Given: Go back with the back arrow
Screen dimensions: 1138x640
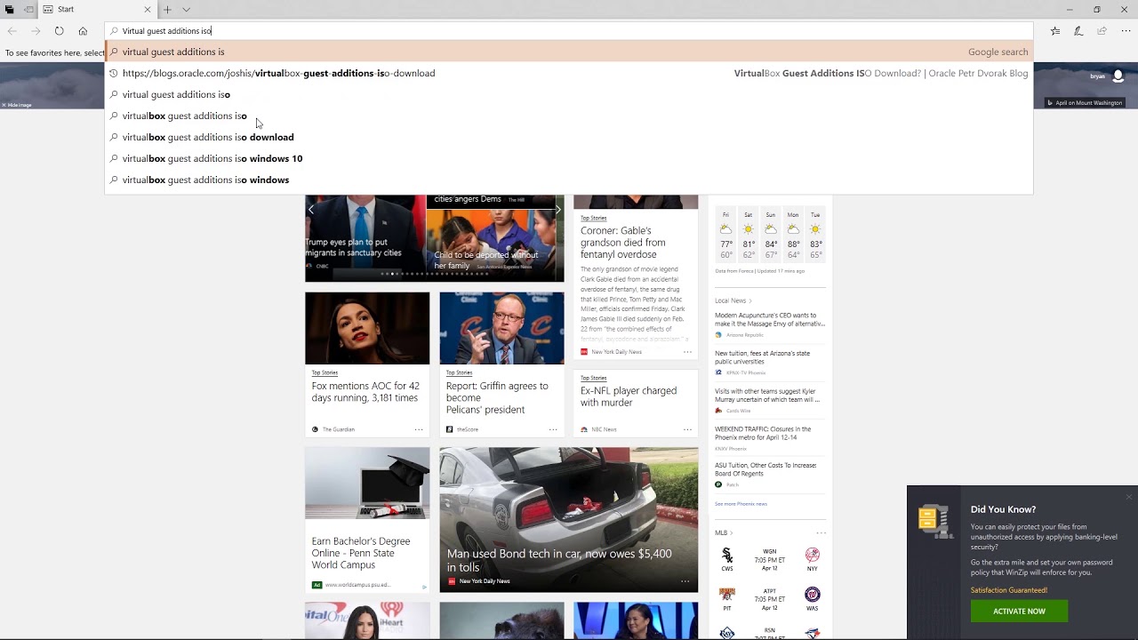Looking at the screenshot, I should click(12, 31).
